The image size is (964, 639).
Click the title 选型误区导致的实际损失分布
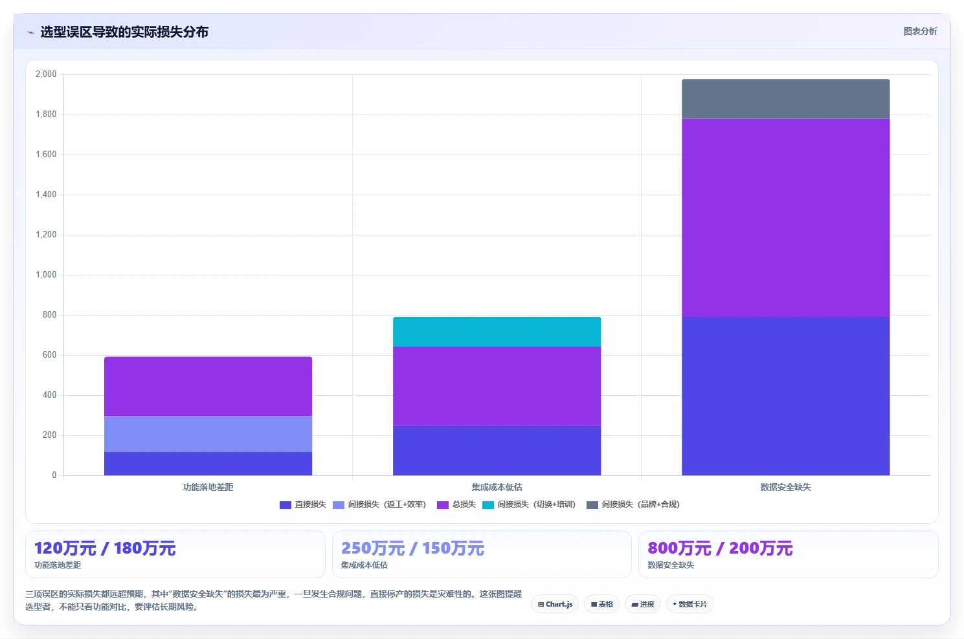pyautogui.click(x=124, y=32)
